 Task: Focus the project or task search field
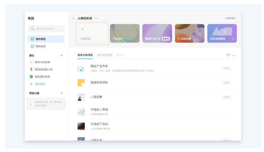click(x=46, y=29)
